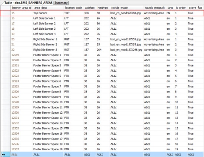Select the height 264 cell of Right Side Banner 3
Image resolution: width=204 pixels, height=157 pixels.
click(x=103, y=50)
